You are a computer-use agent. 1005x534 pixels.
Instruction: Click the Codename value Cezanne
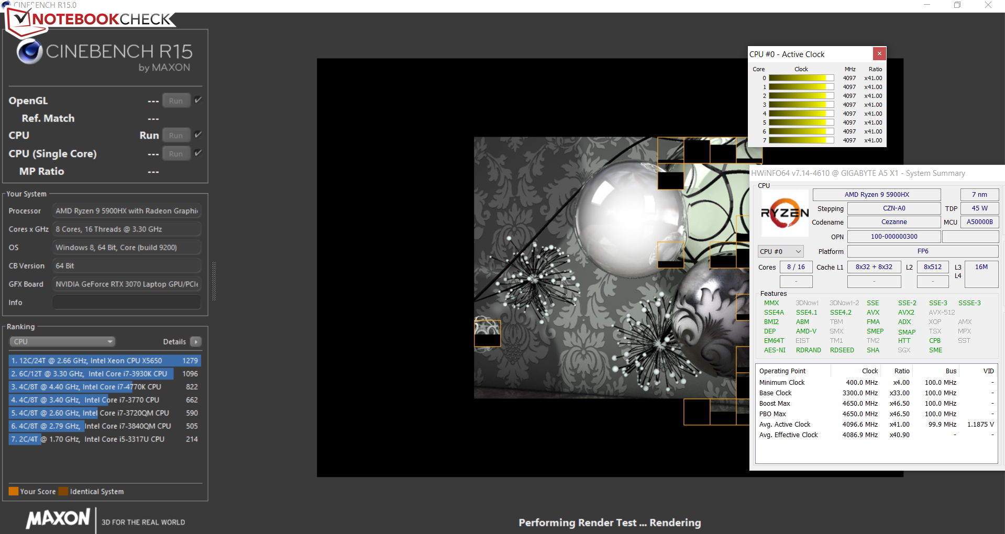(894, 222)
